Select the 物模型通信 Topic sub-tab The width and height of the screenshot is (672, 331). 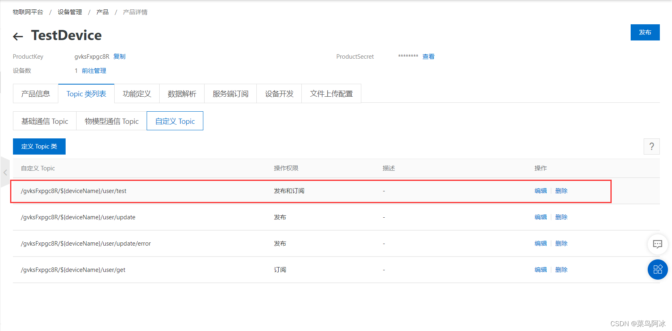(111, 121)
